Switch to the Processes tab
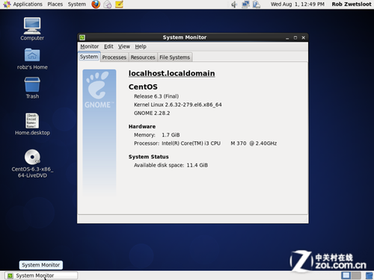The height and width of the screenshot is (280, 374). (x=114, y=57)
